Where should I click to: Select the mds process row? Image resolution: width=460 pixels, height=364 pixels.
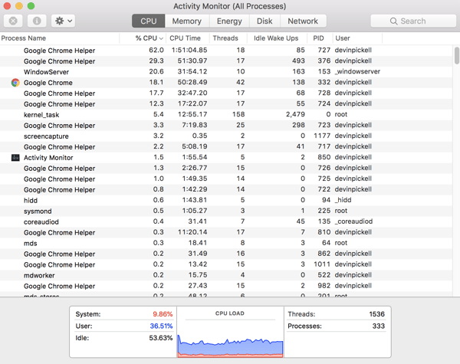(x=226, y=243)
